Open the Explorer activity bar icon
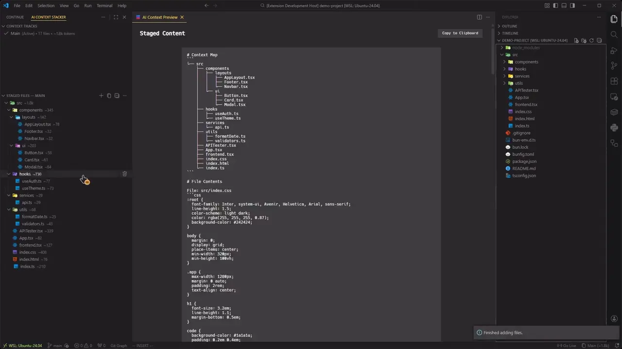This screenshot has height=349, width=622. tap(614, 19)
